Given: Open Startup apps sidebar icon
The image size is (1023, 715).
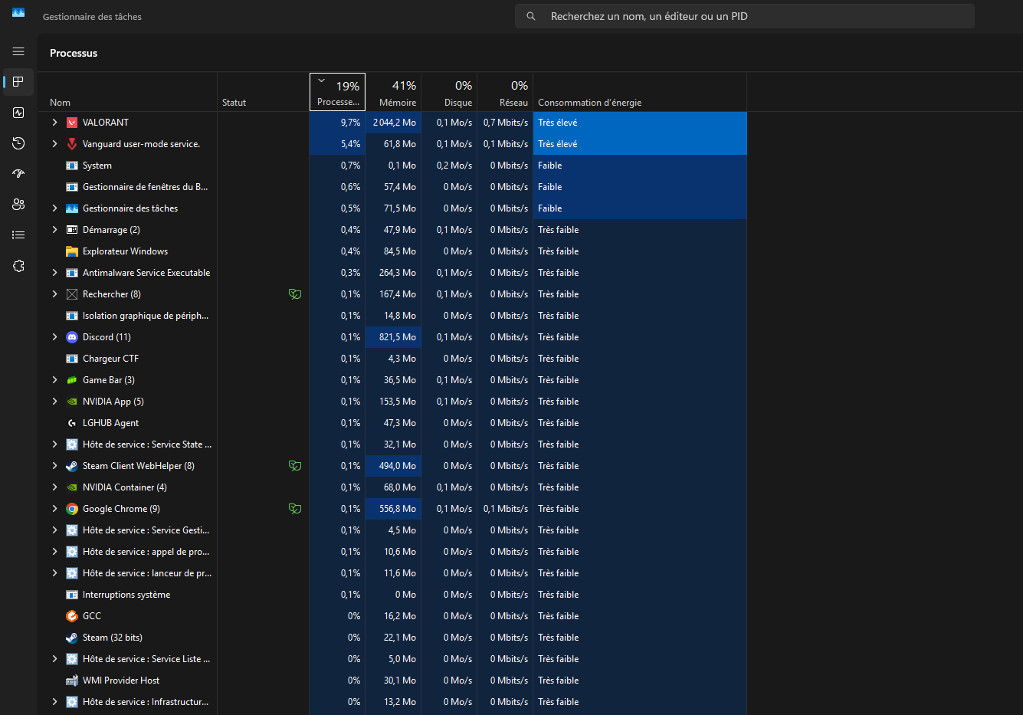Looking at the screenshot, I should pyautogui.click(x=18, y=174).
